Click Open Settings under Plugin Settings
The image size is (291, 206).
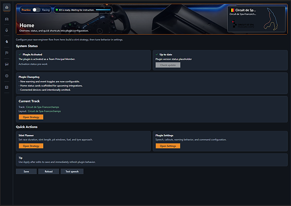[x=168, y=146]
